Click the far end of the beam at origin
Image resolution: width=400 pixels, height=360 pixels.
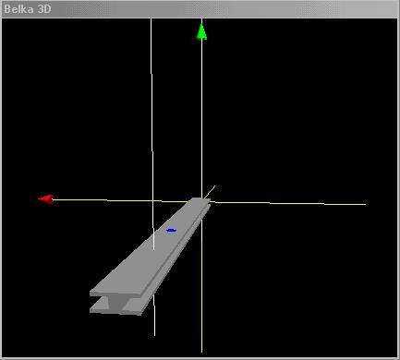[200, 201]
